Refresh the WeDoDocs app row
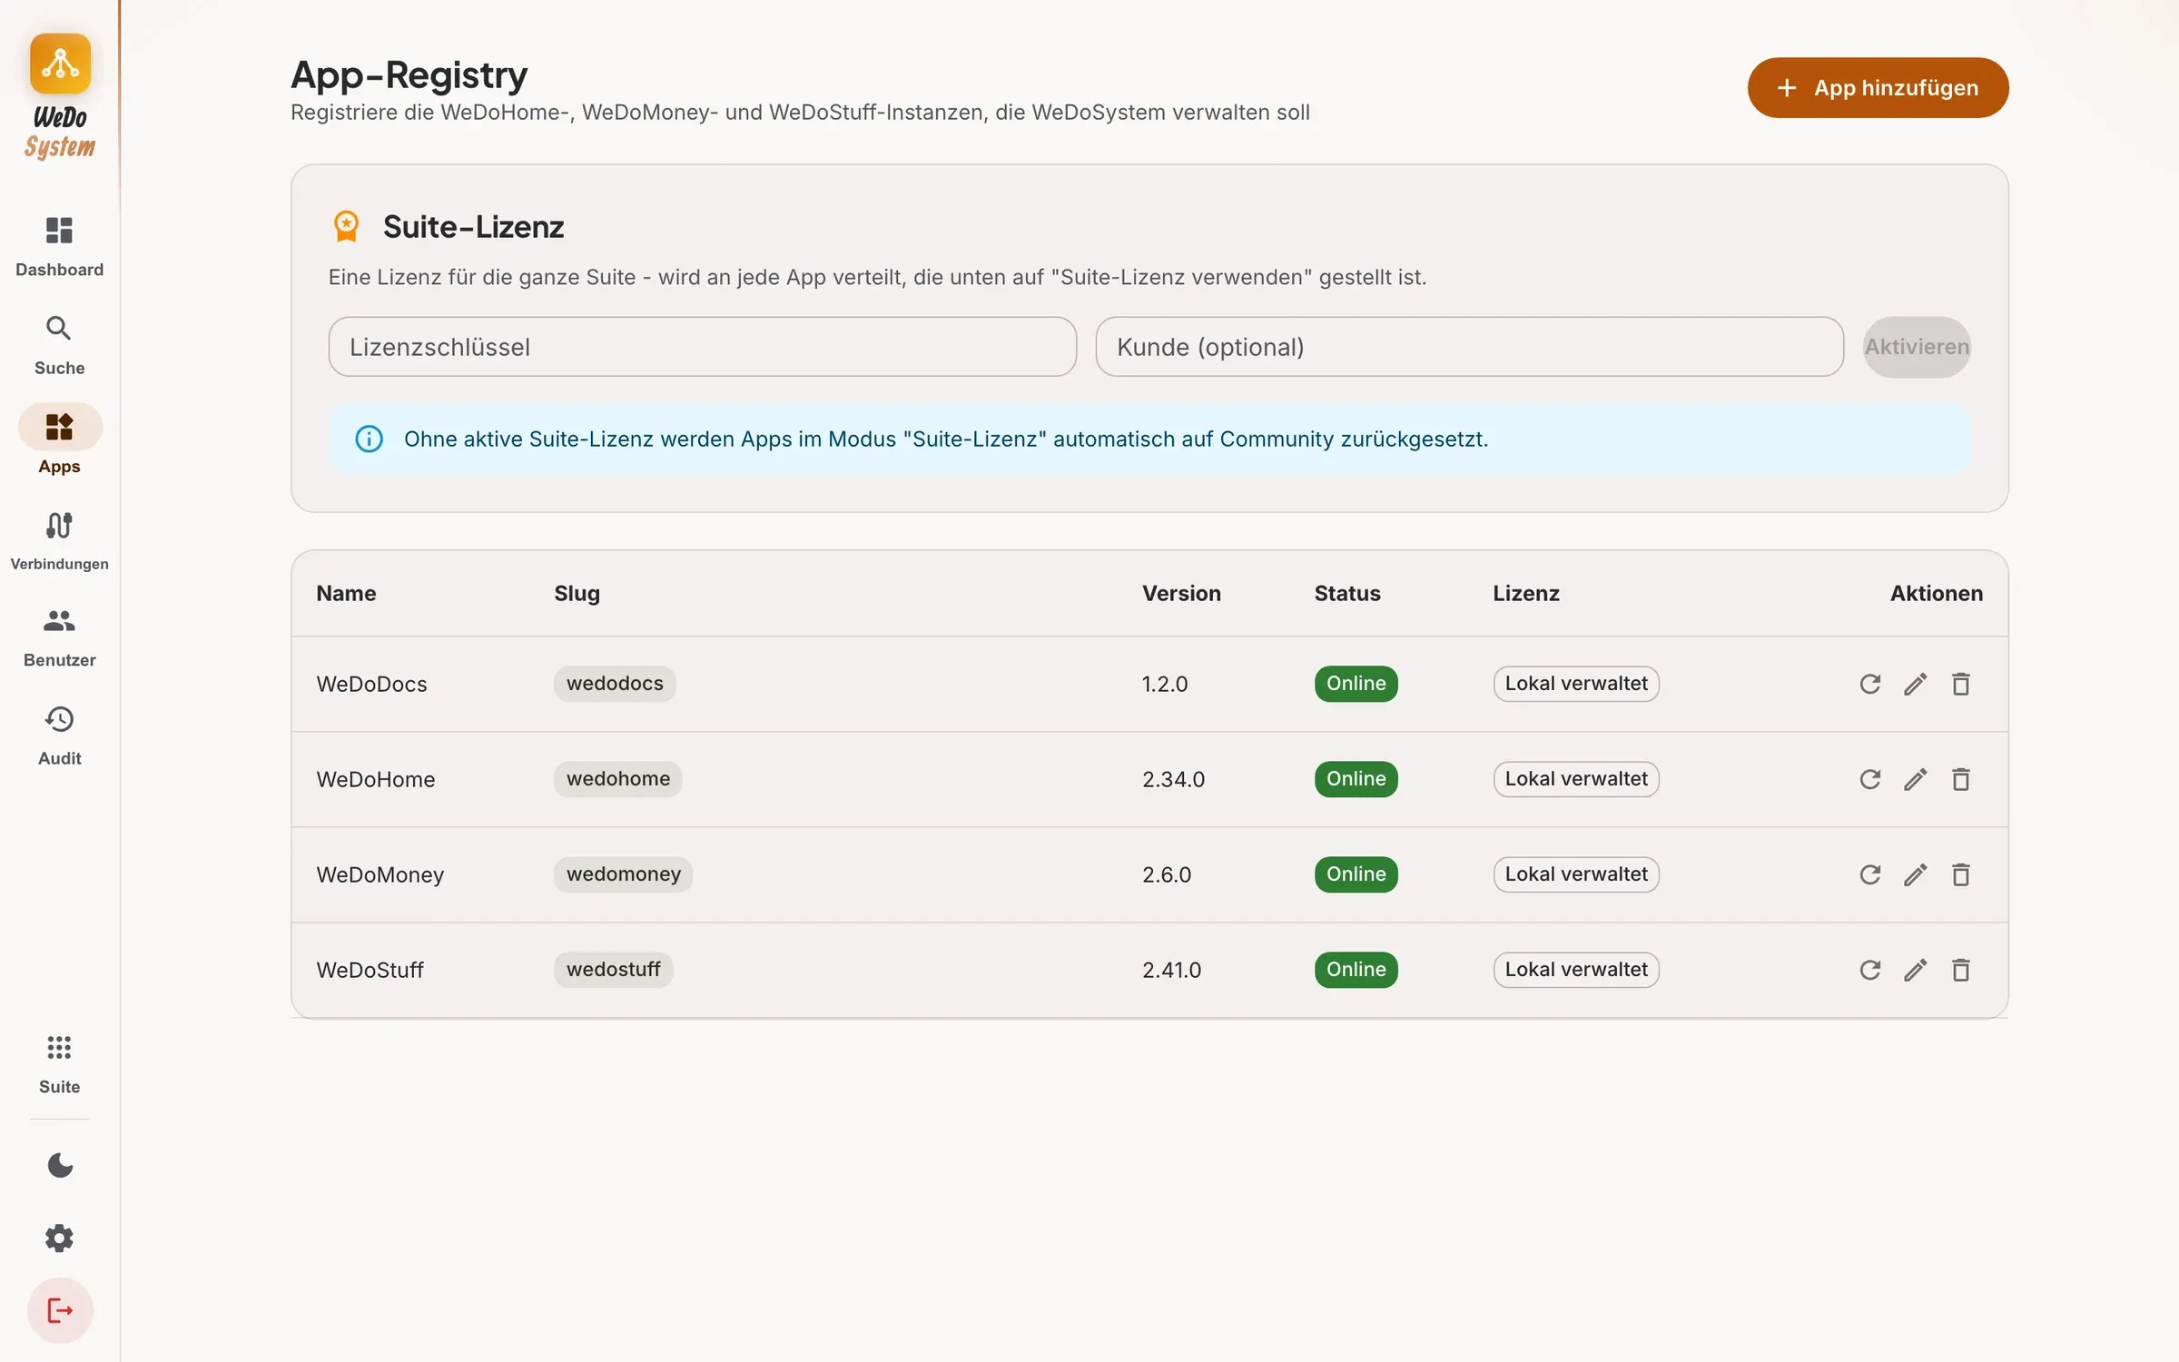2179x1362 pixels. [1870, 684]
